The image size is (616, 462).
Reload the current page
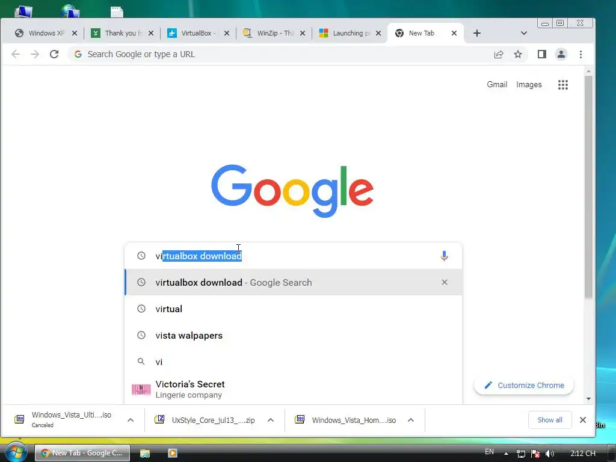click(x=54, y=54)
